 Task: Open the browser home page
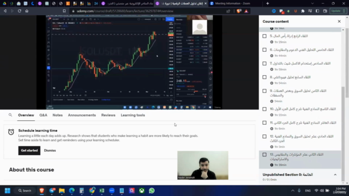point(27,11)
